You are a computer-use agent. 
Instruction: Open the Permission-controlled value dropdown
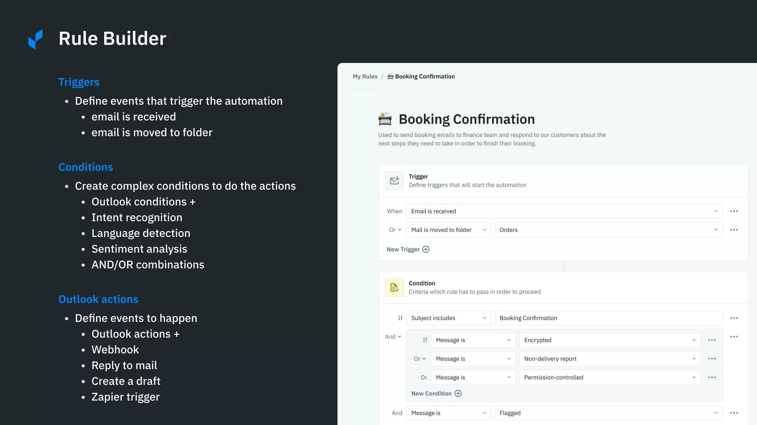point(610,377)
